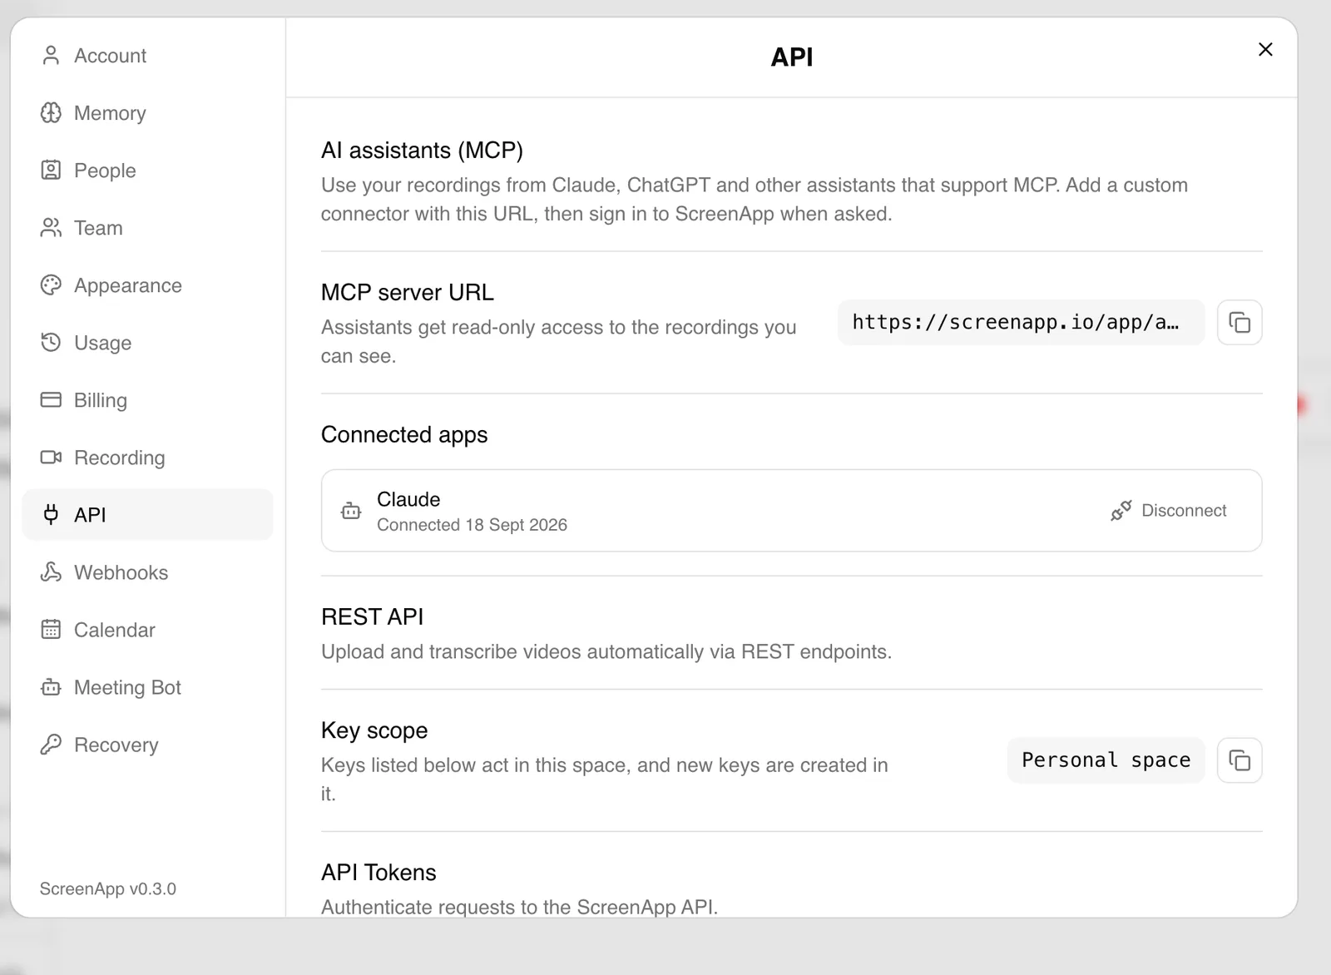Click the Memory brain icon
Image resolution: width=1331 pixels, height=975 pixels.
[51, 113]
